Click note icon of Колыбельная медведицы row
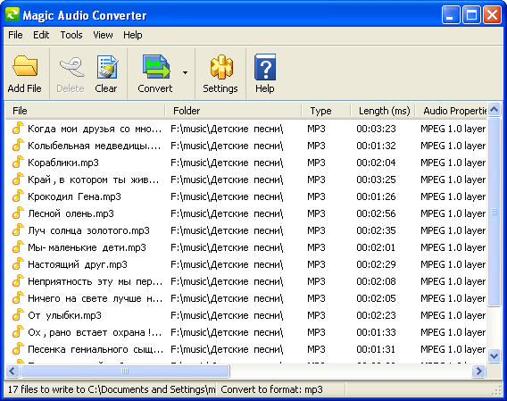The width and height of the screenshot is (507, 401). (x=18, y=145)
